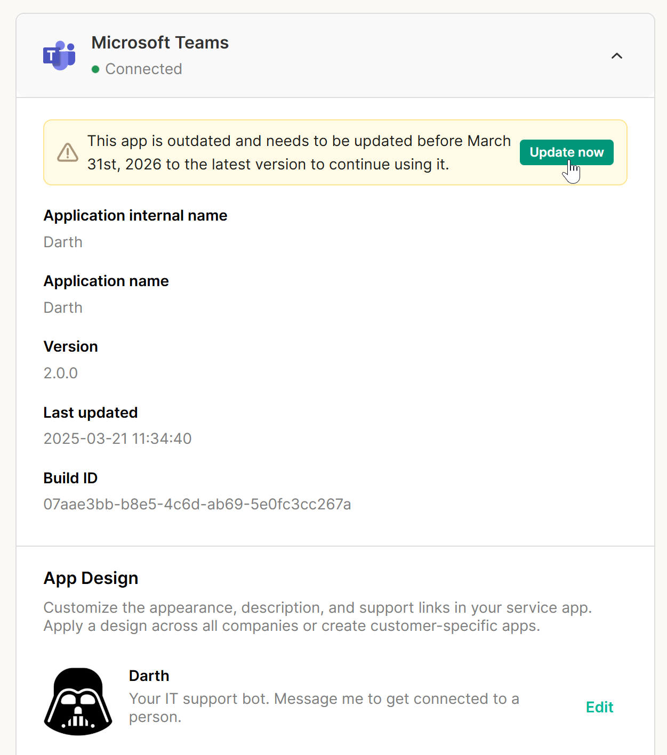Click the outdated app warning message

(299, 152)
